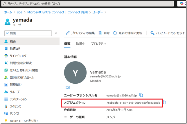
Task: Click プロパティの編集 edit button
Action: [x=80, y=33]
